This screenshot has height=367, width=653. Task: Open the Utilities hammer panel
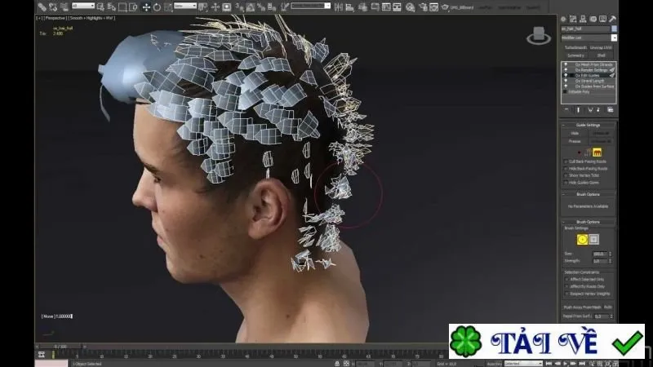coord(613,19)
